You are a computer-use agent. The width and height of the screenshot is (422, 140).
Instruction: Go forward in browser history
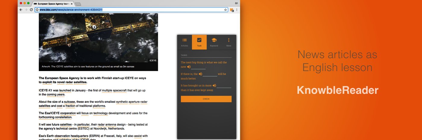(26, 10)
